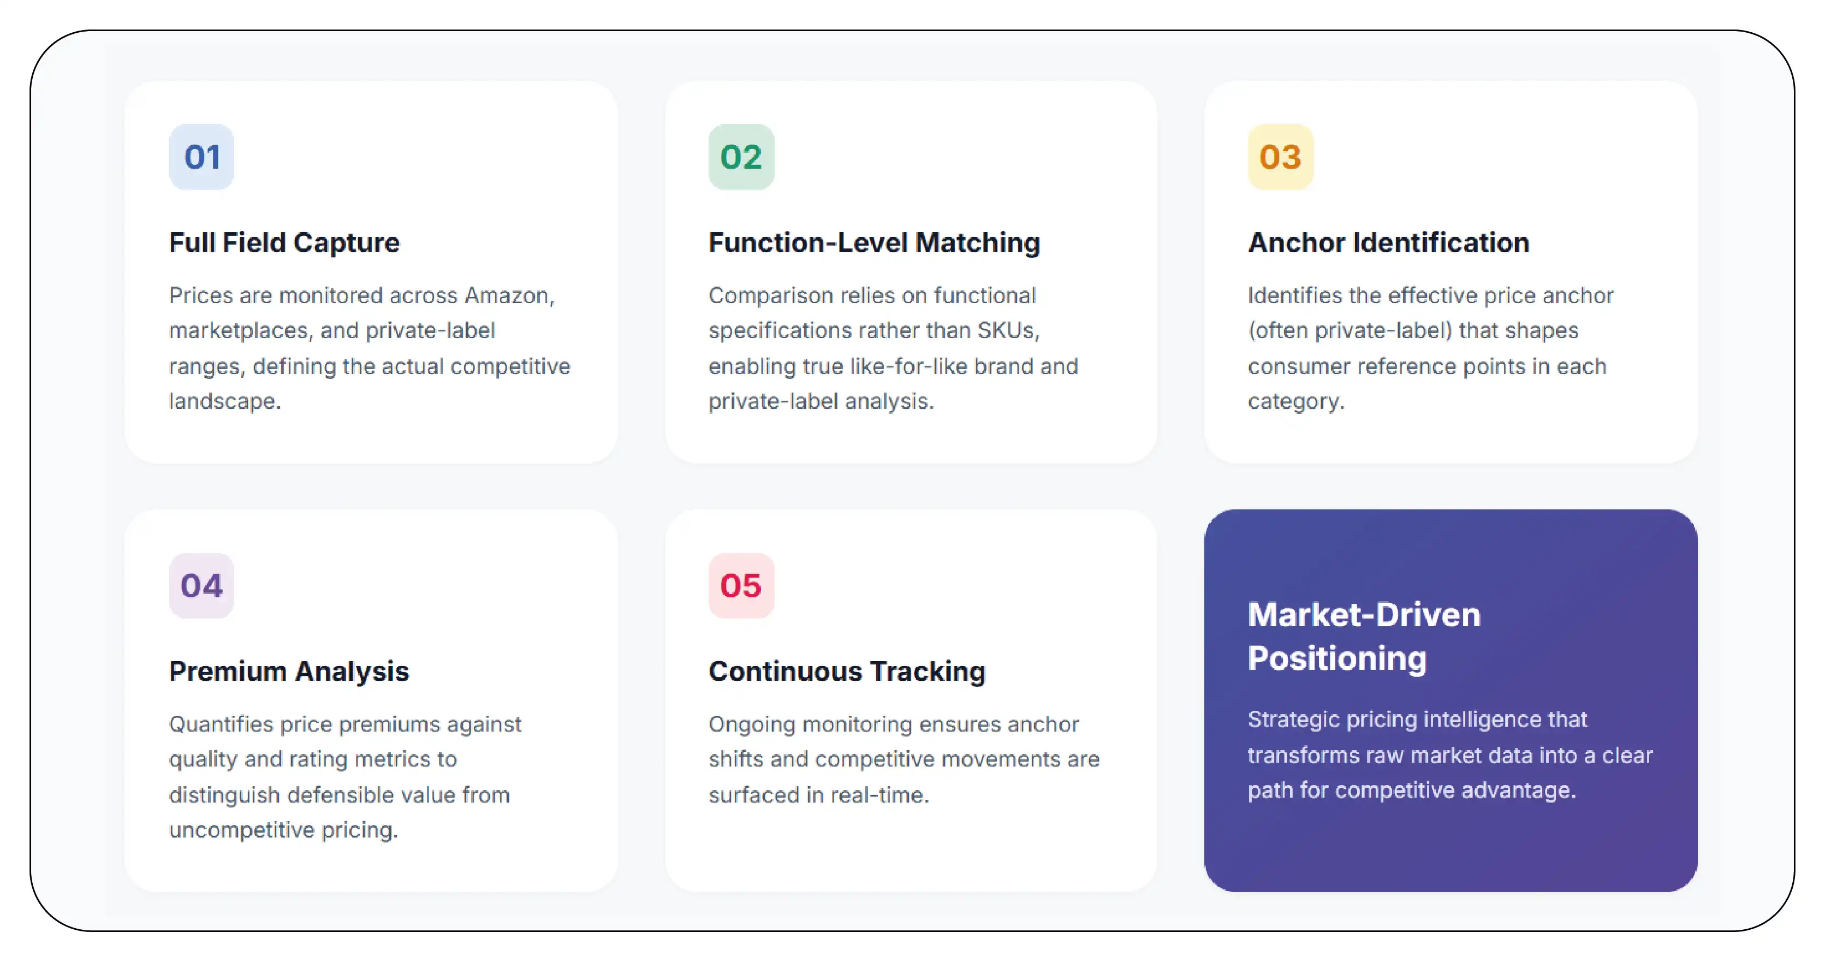Image resolution: width=1825 pixels, height=962 pixels.
Task: Open the Continuous Tracking heading
Action: (x=847, y=671)
